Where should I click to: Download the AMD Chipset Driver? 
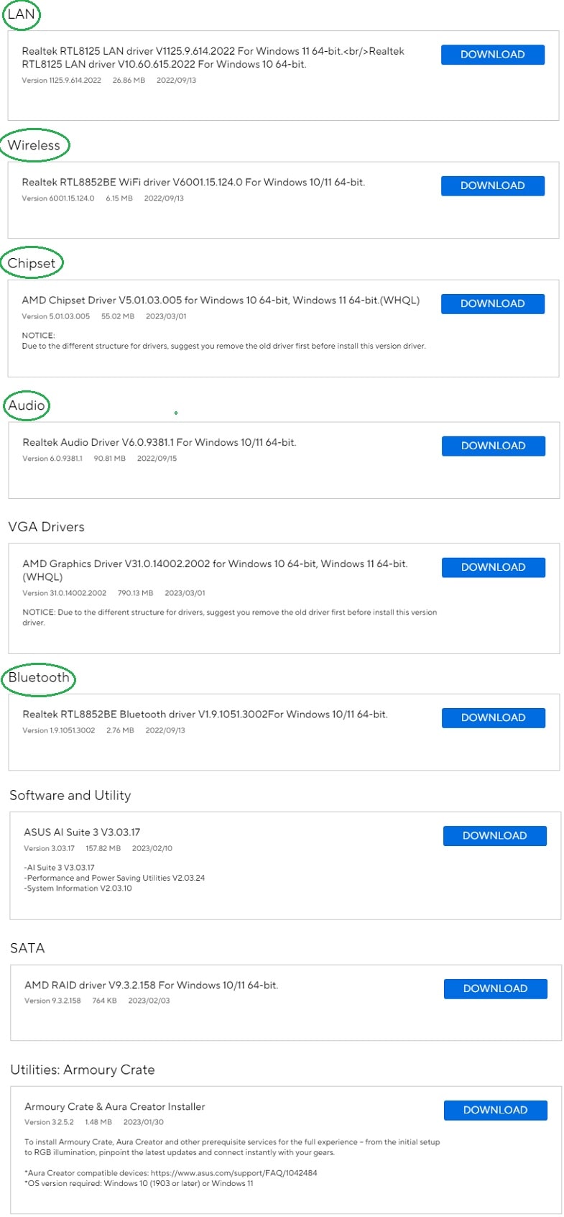tap(492, 303)
